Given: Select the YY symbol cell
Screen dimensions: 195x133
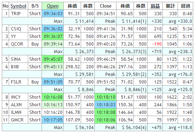Looking at the screenshot, I should point(18,37).
